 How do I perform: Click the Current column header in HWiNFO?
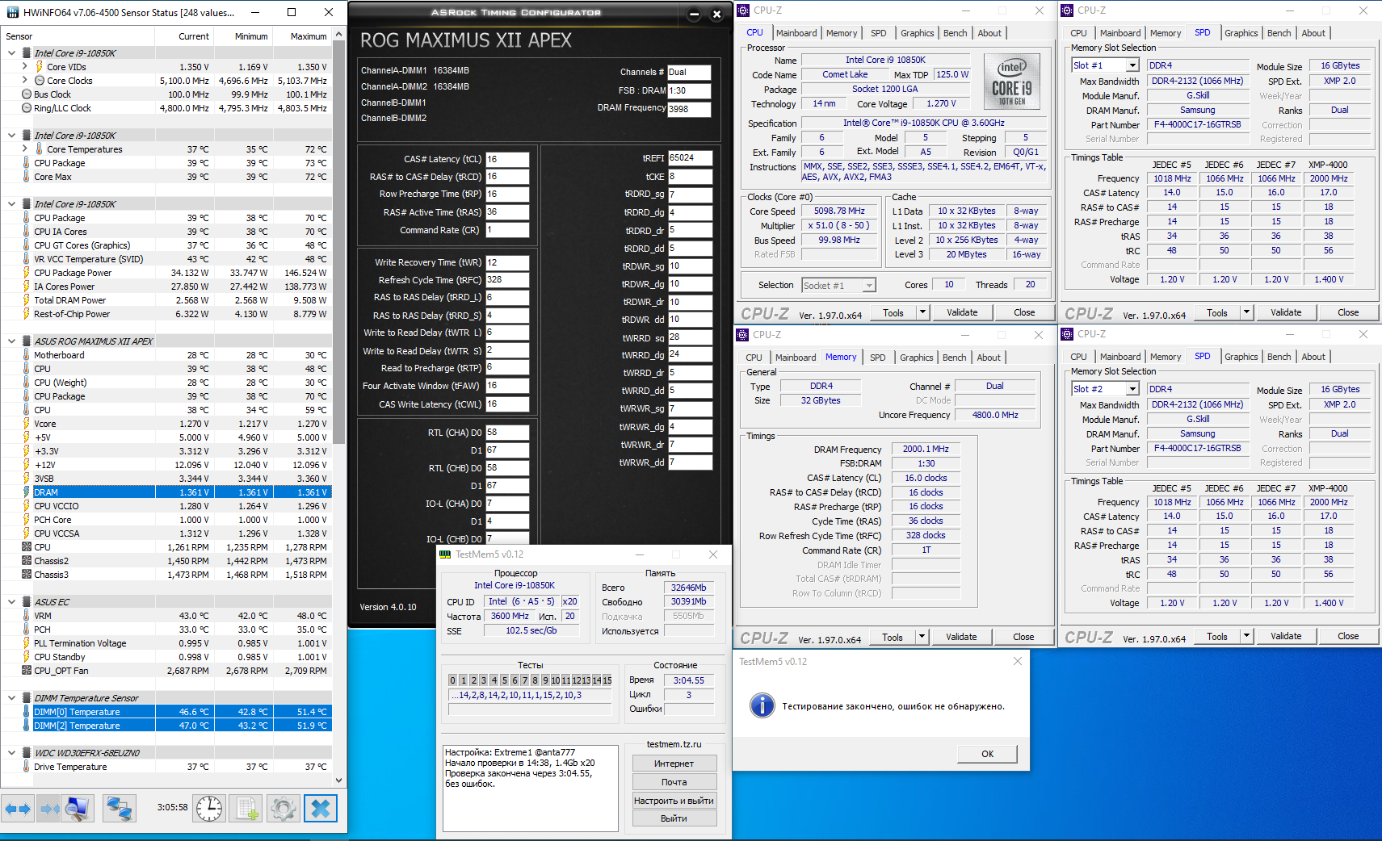pos(184,36)
